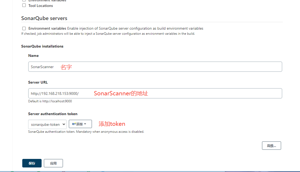Click the Name field containing SonarScanner
The image size is (300, 172).
coord(155,67)
